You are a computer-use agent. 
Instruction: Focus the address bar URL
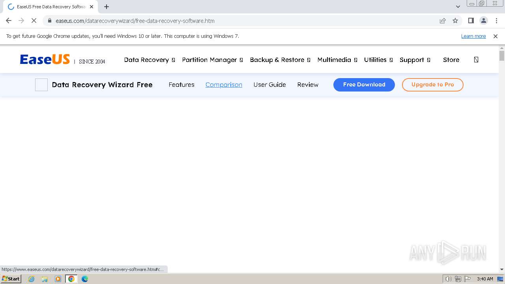point(135,21)
